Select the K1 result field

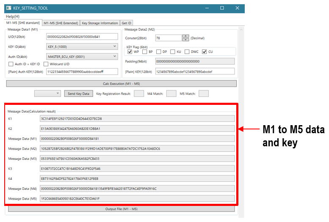click(137, 119)
